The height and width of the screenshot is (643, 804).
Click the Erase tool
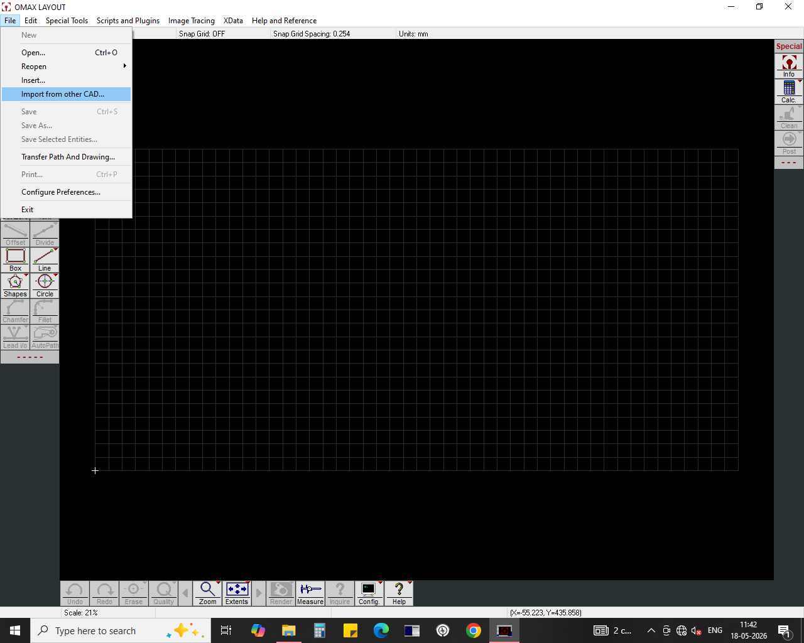point(133,593)
